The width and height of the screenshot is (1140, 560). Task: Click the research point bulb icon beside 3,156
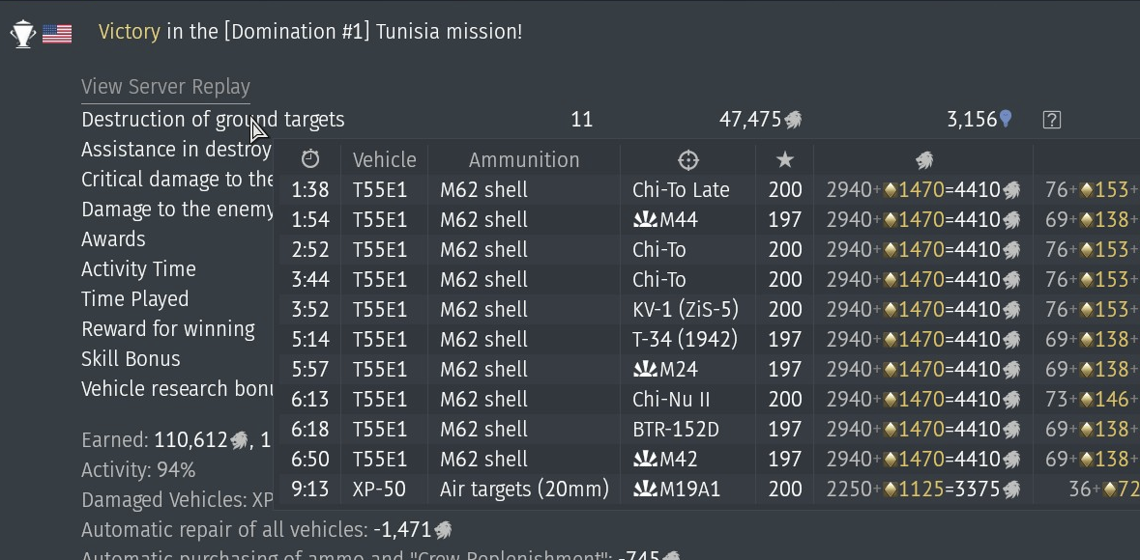1006,119
